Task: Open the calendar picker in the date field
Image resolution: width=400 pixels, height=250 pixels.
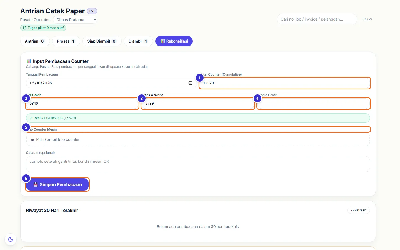Action: [x=190, y=83]
